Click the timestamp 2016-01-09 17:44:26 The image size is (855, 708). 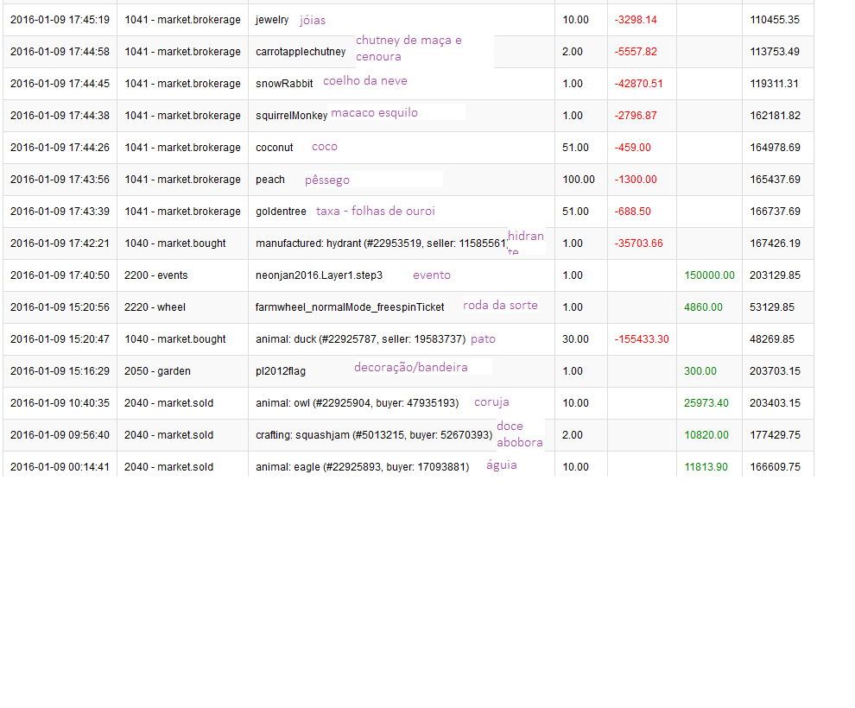point(60,148)
